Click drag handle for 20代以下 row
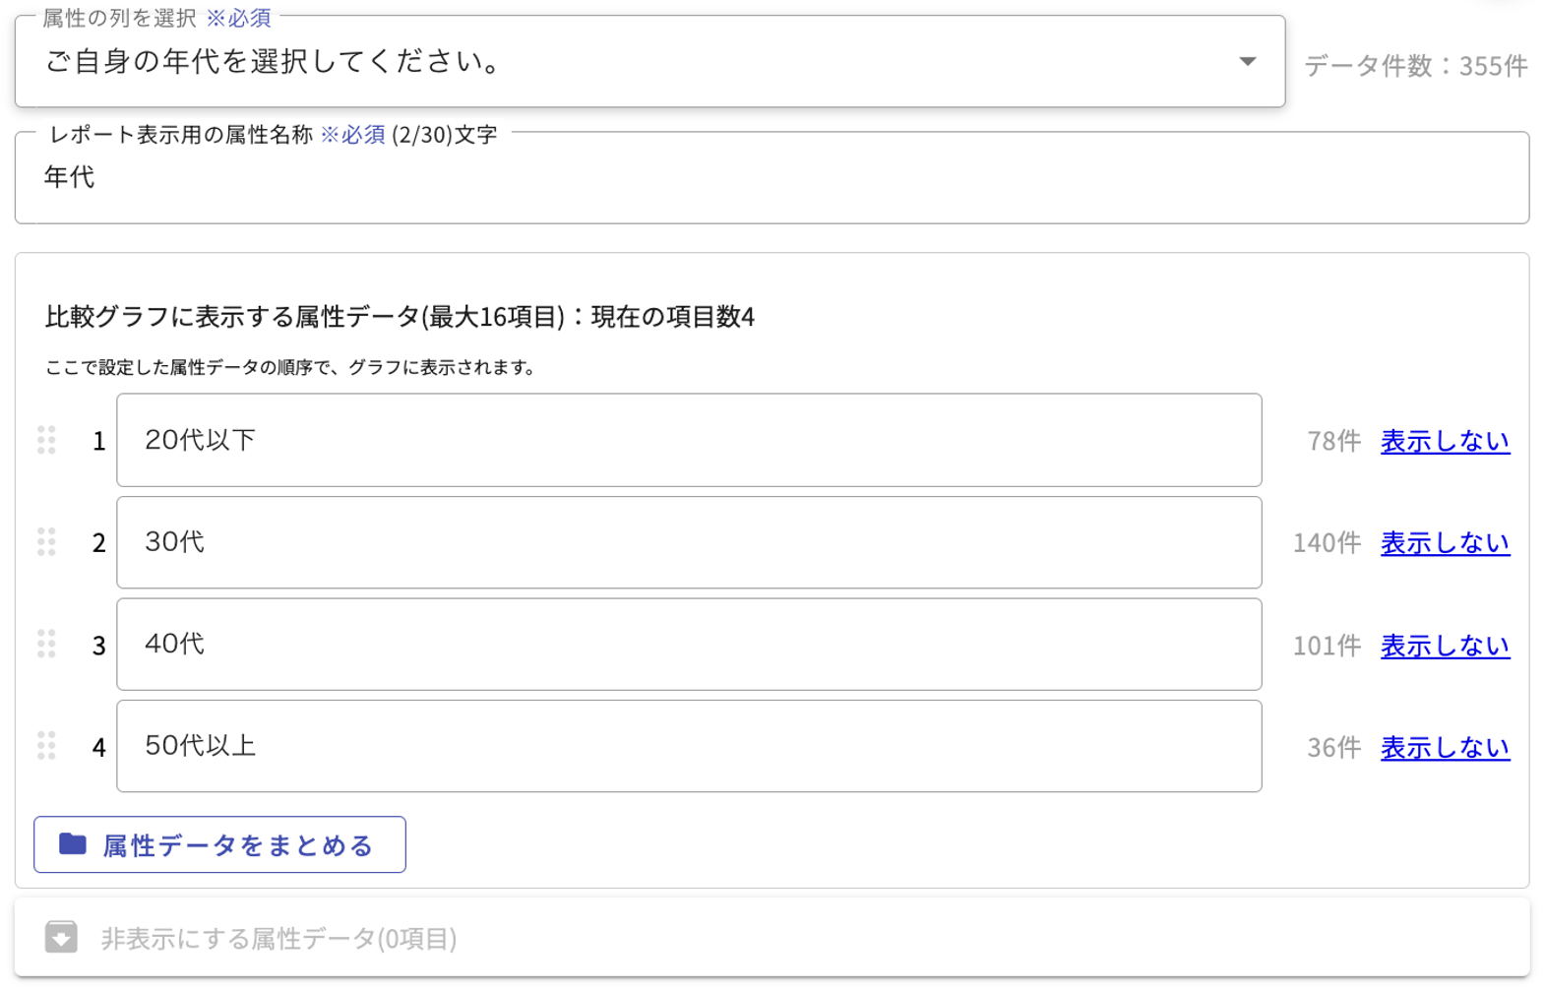Screen dimensions: 1545x990 tap(46, 440)
